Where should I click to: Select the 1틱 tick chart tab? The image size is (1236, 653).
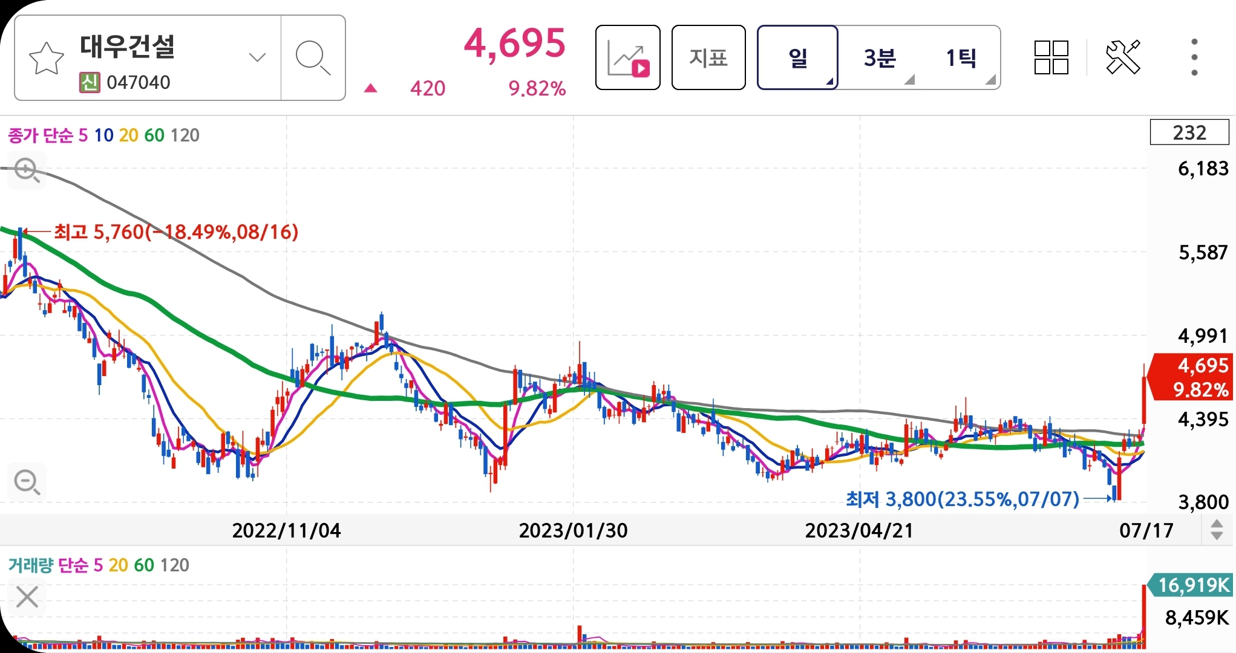[x=961, y=58]
